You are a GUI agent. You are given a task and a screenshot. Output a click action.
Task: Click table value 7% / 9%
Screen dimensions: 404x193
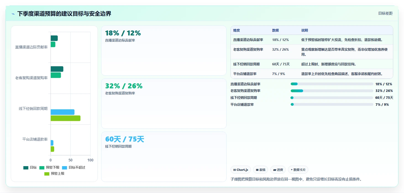[x=279, y=74]
